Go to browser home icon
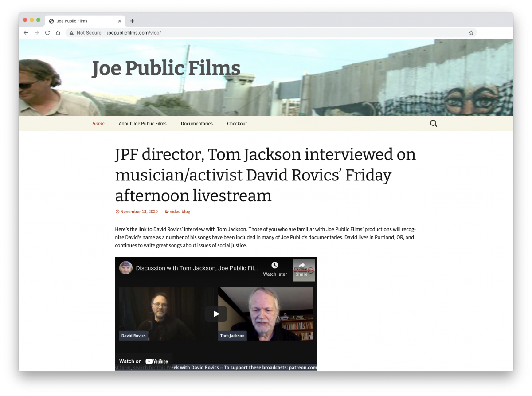The width and height of the screenshot is (532, 396). [58, 33]
